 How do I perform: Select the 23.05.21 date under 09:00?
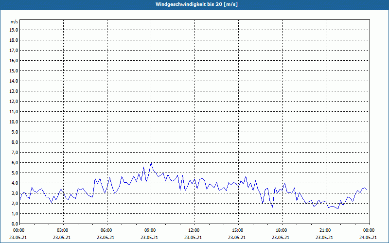[149, 237]
